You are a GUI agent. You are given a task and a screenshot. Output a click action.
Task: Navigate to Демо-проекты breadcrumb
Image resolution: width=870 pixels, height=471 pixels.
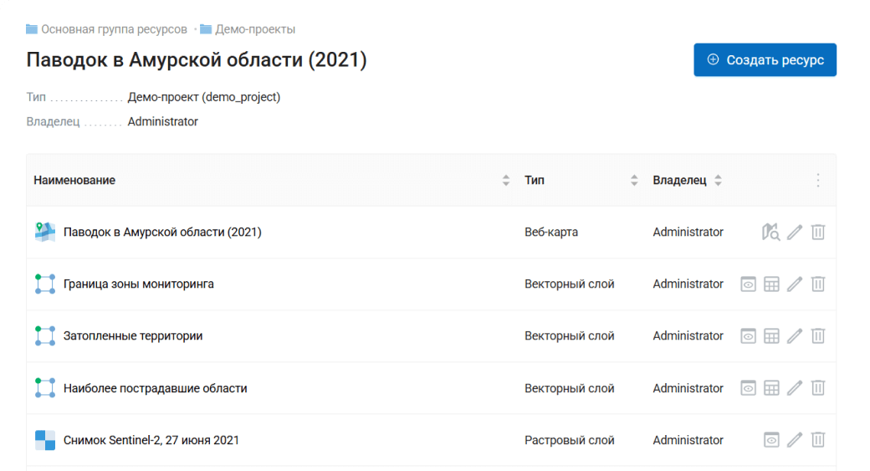pos(254,29)
